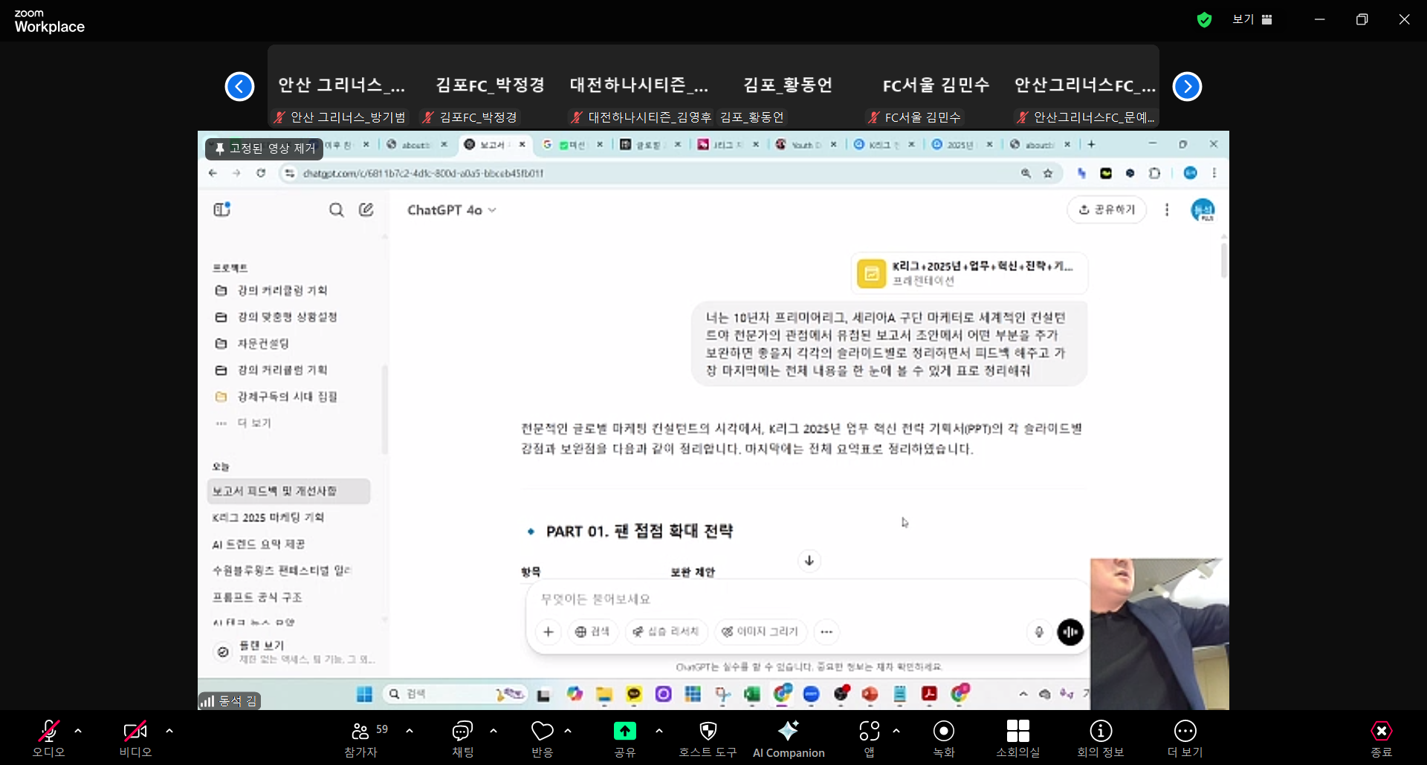Open the K리그 2025 마케팅 기획 chat

[x=268, y=518]
